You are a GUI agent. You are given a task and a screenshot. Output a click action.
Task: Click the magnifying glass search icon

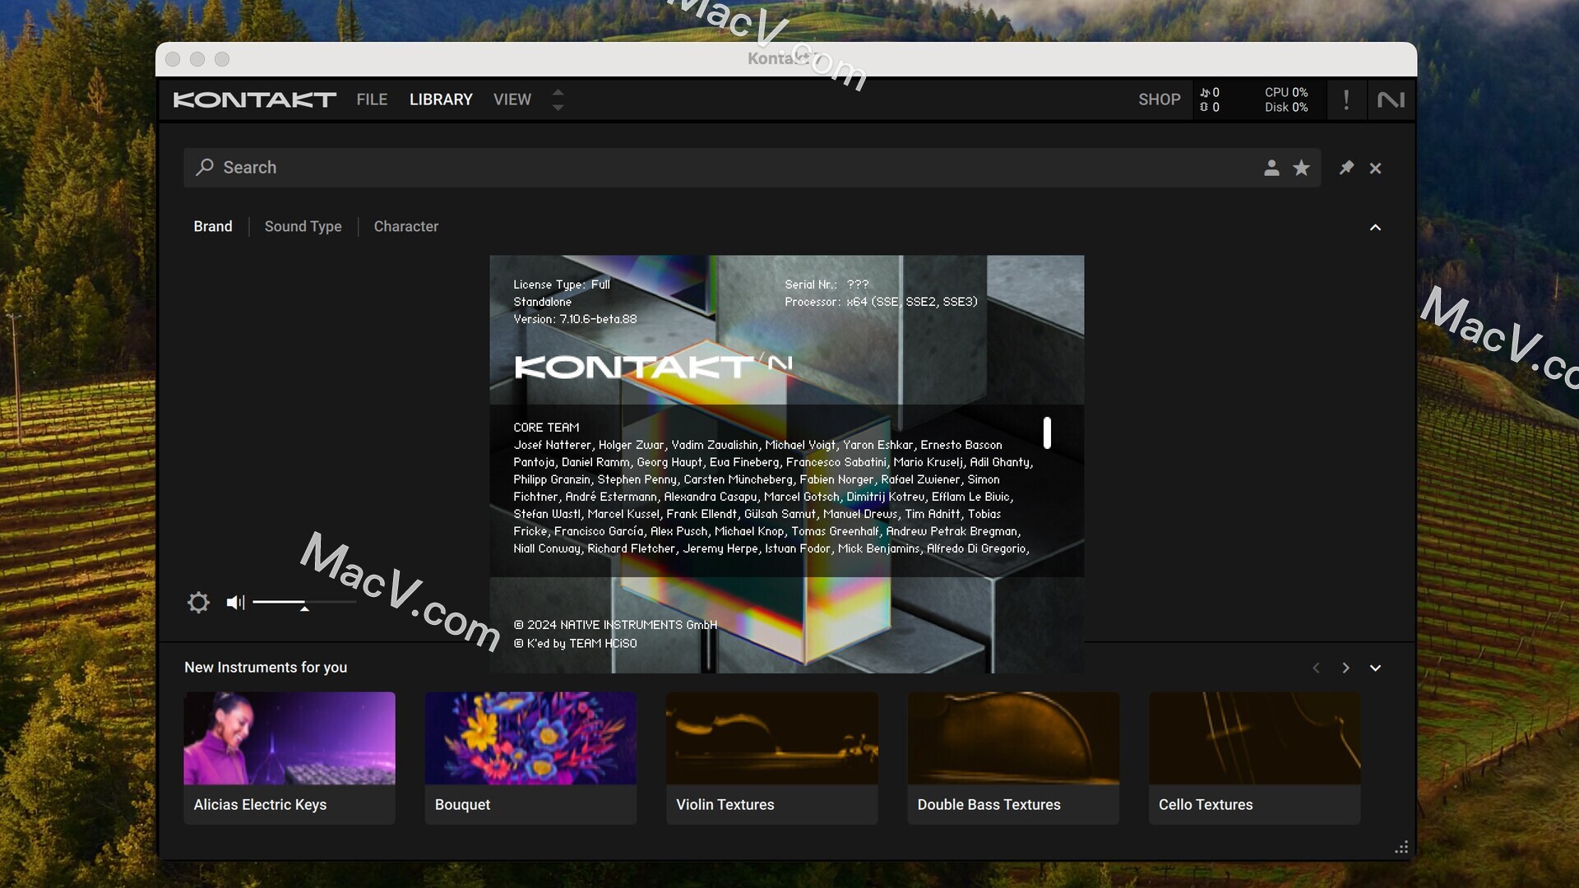pos(205,168)
